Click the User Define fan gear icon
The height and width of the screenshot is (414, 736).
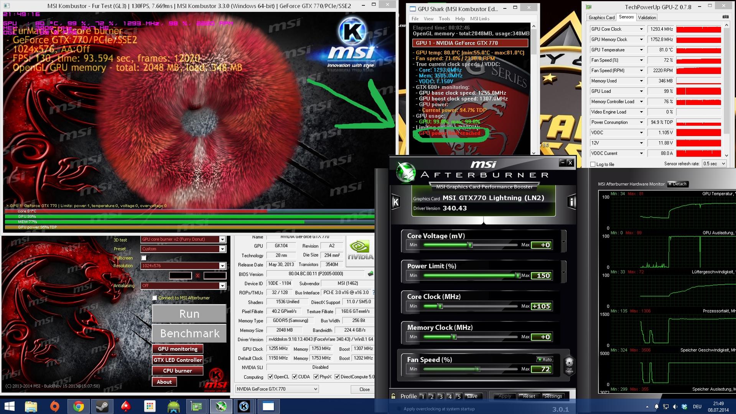pyautogui.click(x=569, y=365)
